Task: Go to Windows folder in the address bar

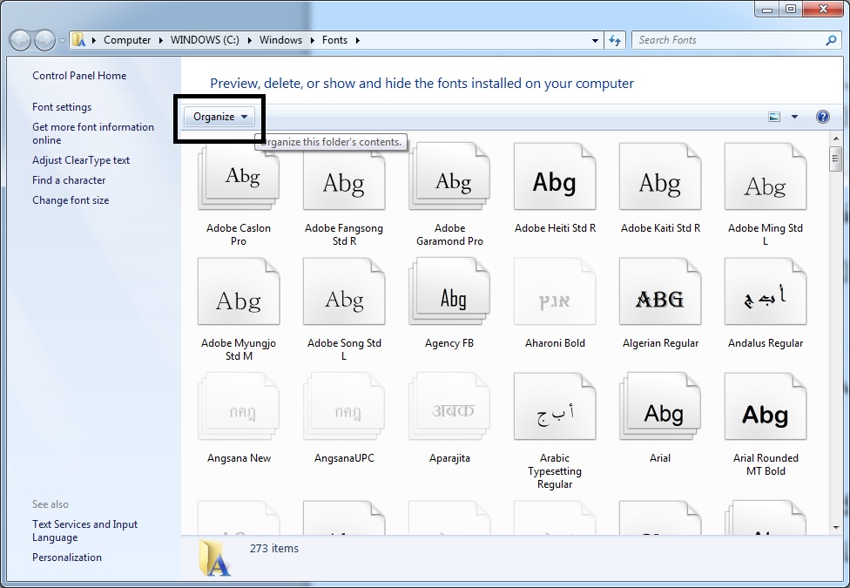Action: coord(280,40)
